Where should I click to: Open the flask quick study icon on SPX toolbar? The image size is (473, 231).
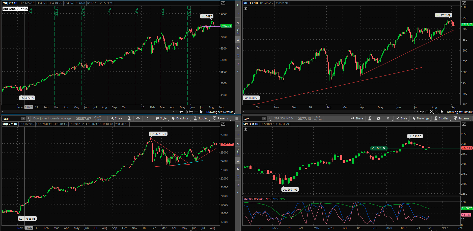[x=370, y=118]
